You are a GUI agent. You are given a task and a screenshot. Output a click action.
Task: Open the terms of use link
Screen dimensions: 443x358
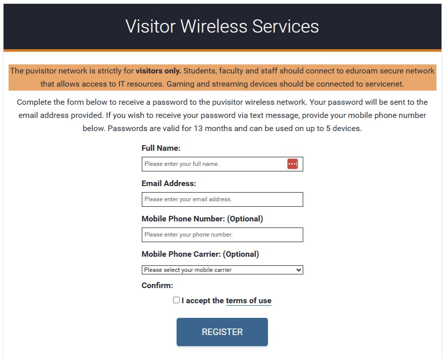pos(248,301)
